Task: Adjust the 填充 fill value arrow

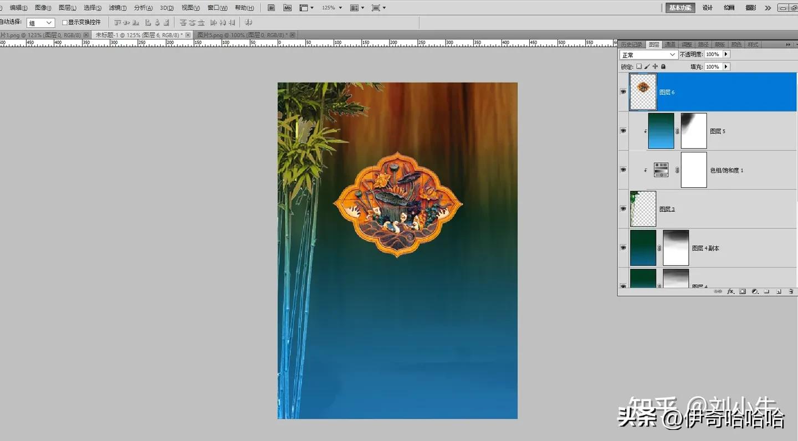Action: [x=727, y=66]
